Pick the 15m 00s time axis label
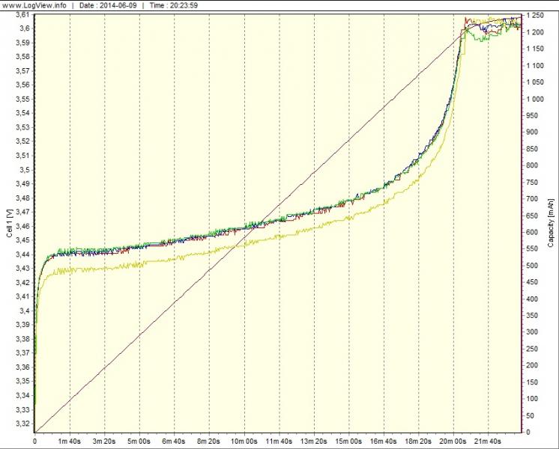Image resolution: width=559 pixels, height=449 pixels. point(348,441)
